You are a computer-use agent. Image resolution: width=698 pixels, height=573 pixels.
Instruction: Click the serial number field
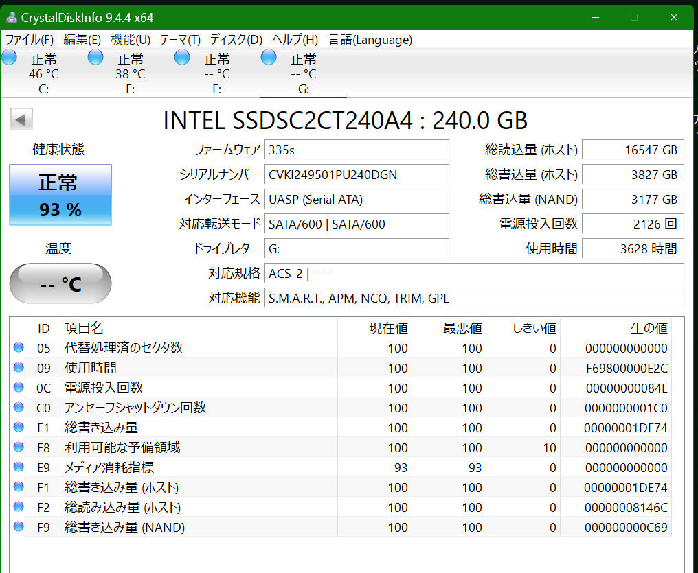coord(357,175)
